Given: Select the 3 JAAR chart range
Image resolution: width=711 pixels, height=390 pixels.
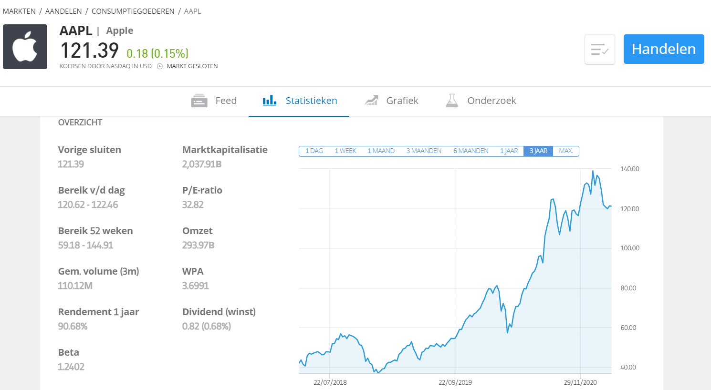Looking at the screenshot, I should click(x=538, y=151).
